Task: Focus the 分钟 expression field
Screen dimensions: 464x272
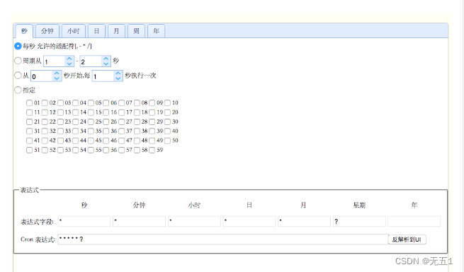Action: pyautogui.click(x=139, y=221)
